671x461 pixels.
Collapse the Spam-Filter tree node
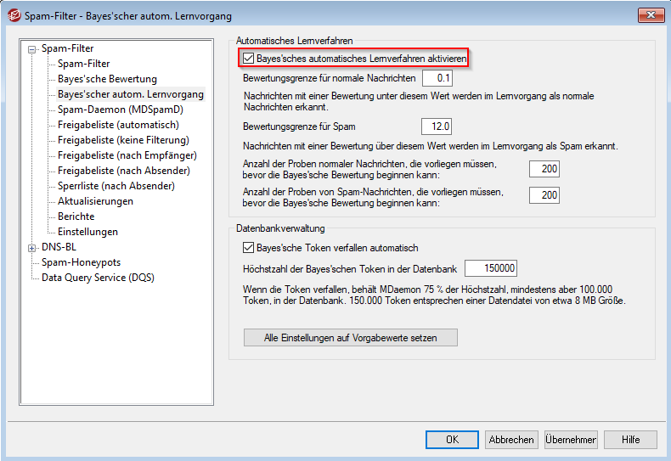(x=32, y=49)
